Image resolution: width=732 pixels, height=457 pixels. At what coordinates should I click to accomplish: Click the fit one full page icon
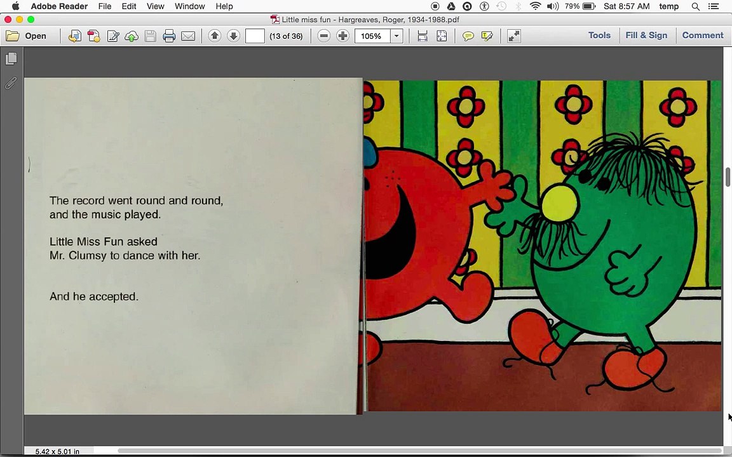[x=442, y=36]
